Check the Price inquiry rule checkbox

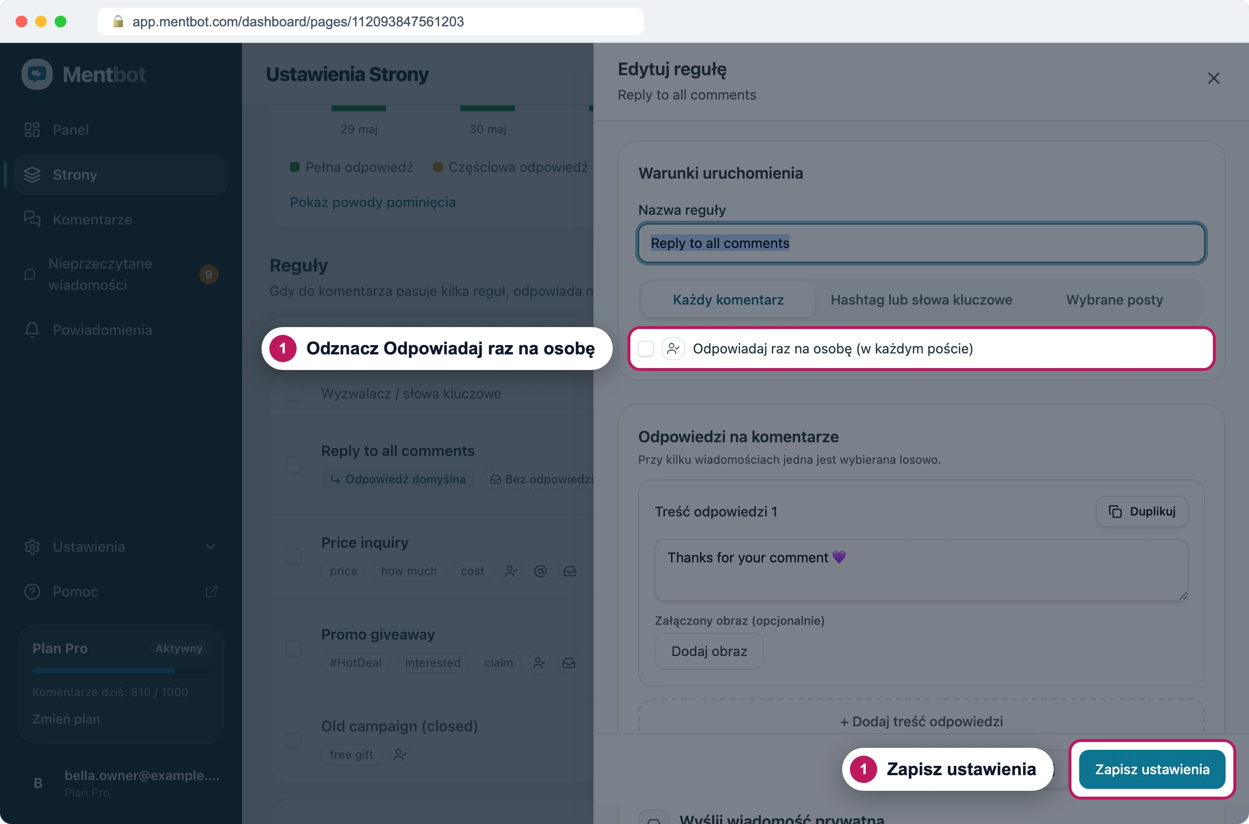(293, 556)
